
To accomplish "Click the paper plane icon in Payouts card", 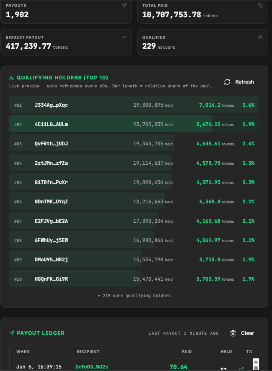I will (124, 5).
